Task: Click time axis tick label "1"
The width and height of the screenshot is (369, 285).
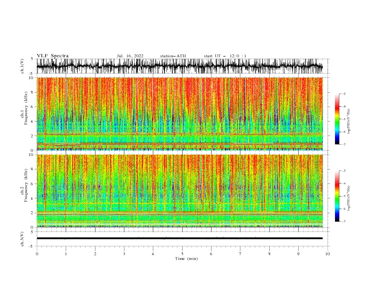Action: (66, 254)
